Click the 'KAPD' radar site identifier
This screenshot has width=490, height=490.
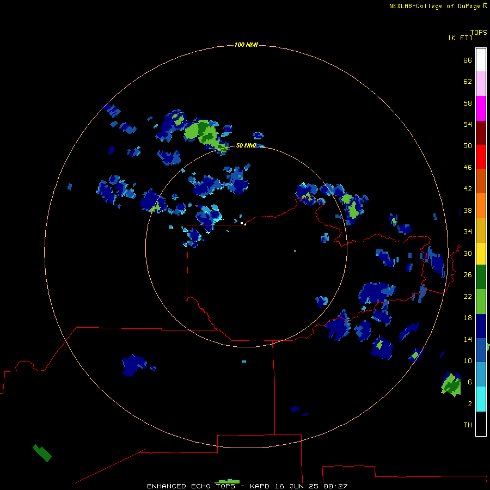pos(260,486)
